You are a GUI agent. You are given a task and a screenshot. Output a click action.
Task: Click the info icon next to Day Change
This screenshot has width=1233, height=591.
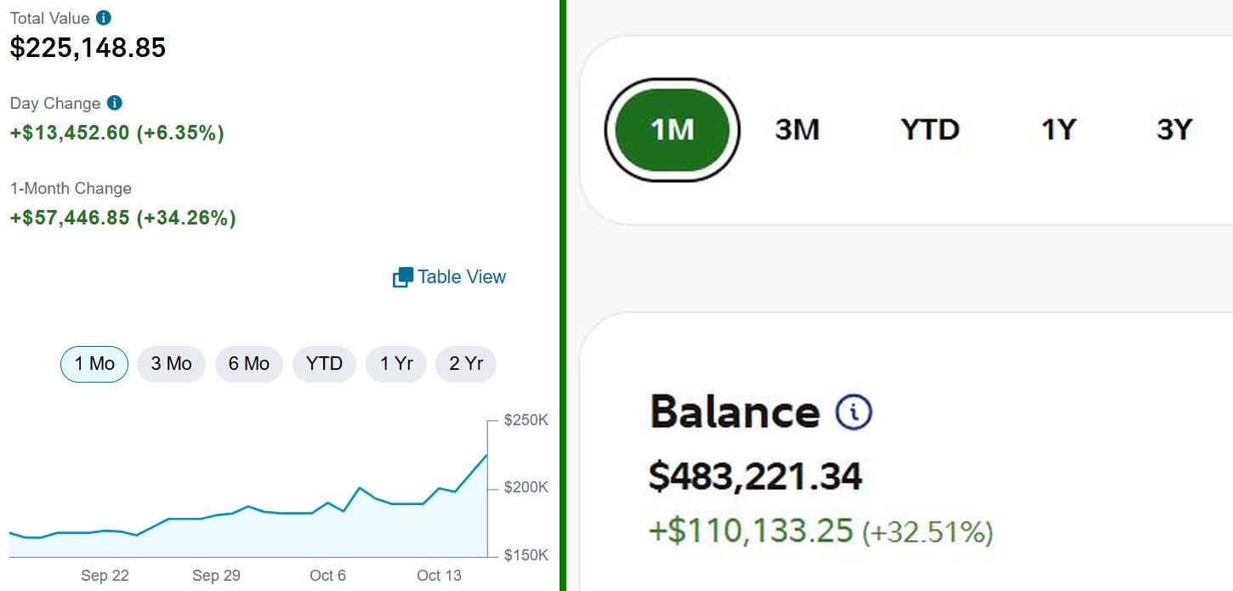click(x=115, y=103)
